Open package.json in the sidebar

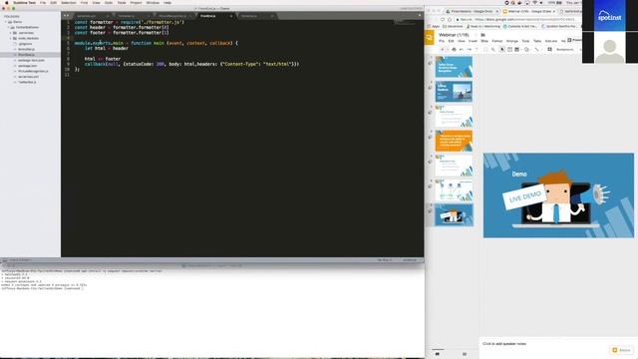coord(27,66)
